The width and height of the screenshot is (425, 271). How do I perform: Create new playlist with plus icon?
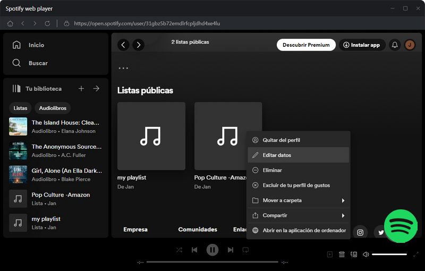click(81, 89)
